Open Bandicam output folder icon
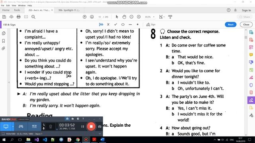 (x=73, y=119)
